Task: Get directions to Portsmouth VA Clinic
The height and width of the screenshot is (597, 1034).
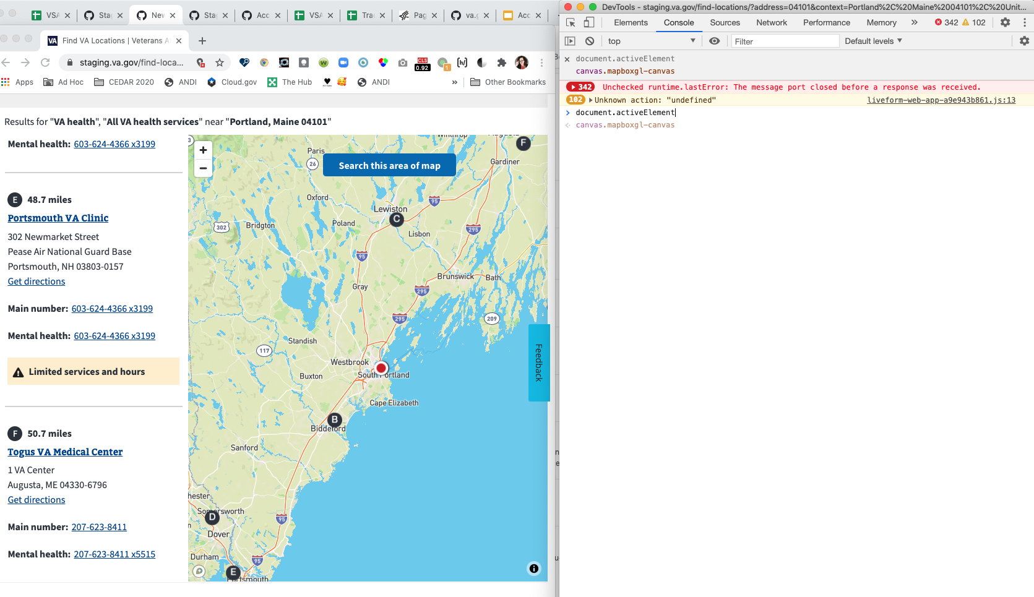Action: (x=37, y=281)
